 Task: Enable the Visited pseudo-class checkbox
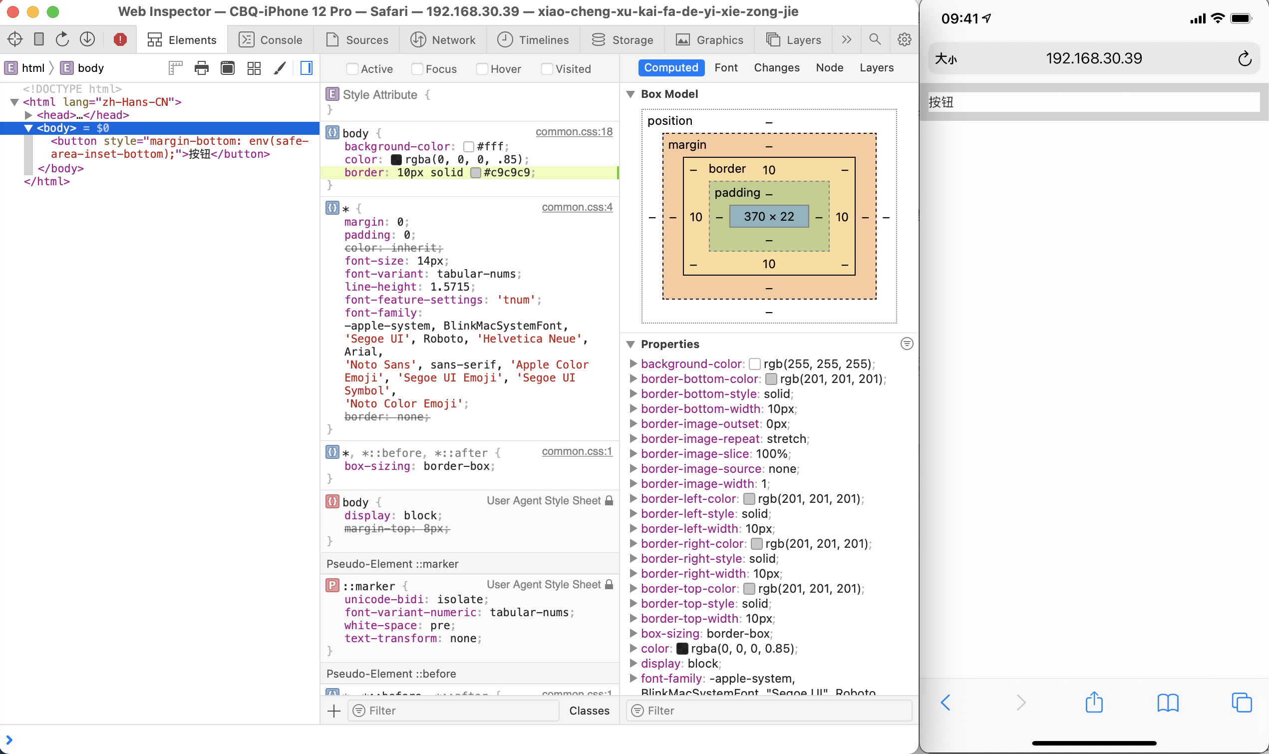547,68
